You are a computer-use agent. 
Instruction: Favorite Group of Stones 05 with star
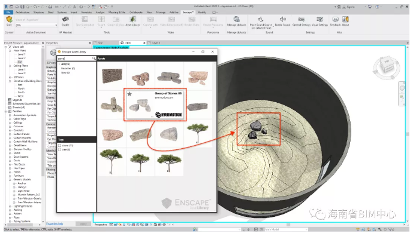pos(129,94)
